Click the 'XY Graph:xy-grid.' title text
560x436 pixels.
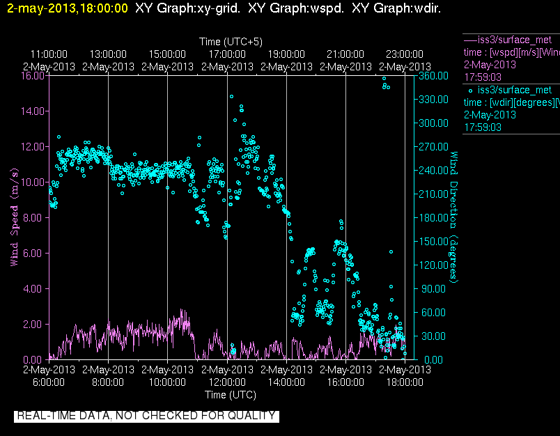pos(187,8)
